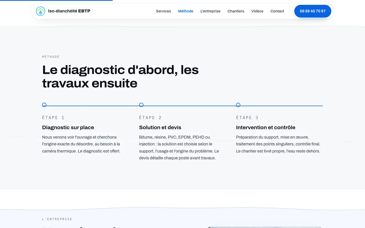Click the Étape 3 timeline circle marker

tap(238, 105)
